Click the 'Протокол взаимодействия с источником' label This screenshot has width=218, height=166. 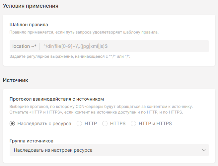click(x=57, y=99)
